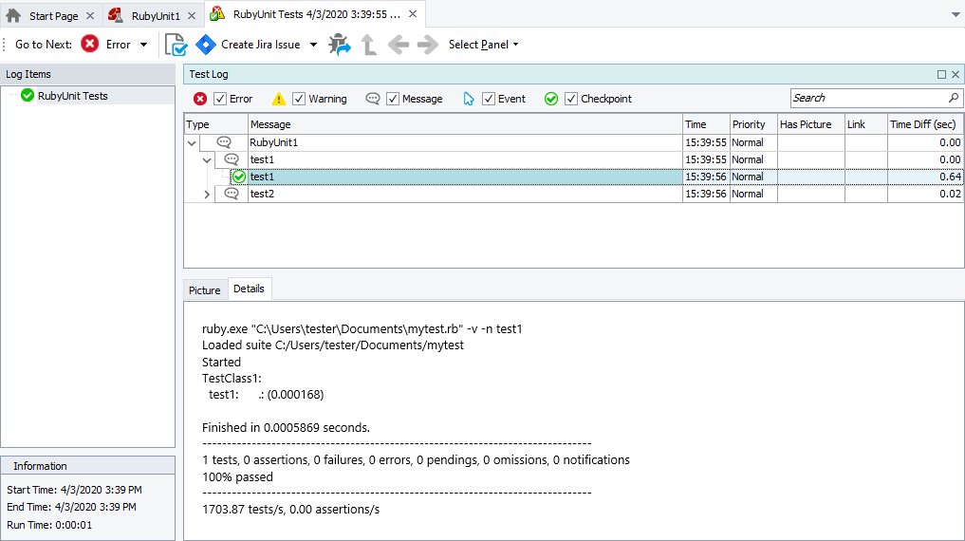
Task: Click the red Error icon in toolbar
Action: [x=90, y=45]
